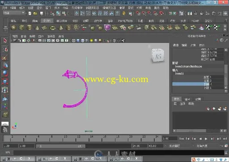Click the purple cube shelf icon
Image resolution: width=229 pixels, height=162 pixels.
(107, 27)
